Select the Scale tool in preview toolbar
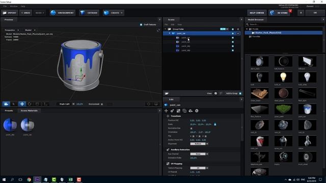The image size is (326, 183). pos(37,104)
